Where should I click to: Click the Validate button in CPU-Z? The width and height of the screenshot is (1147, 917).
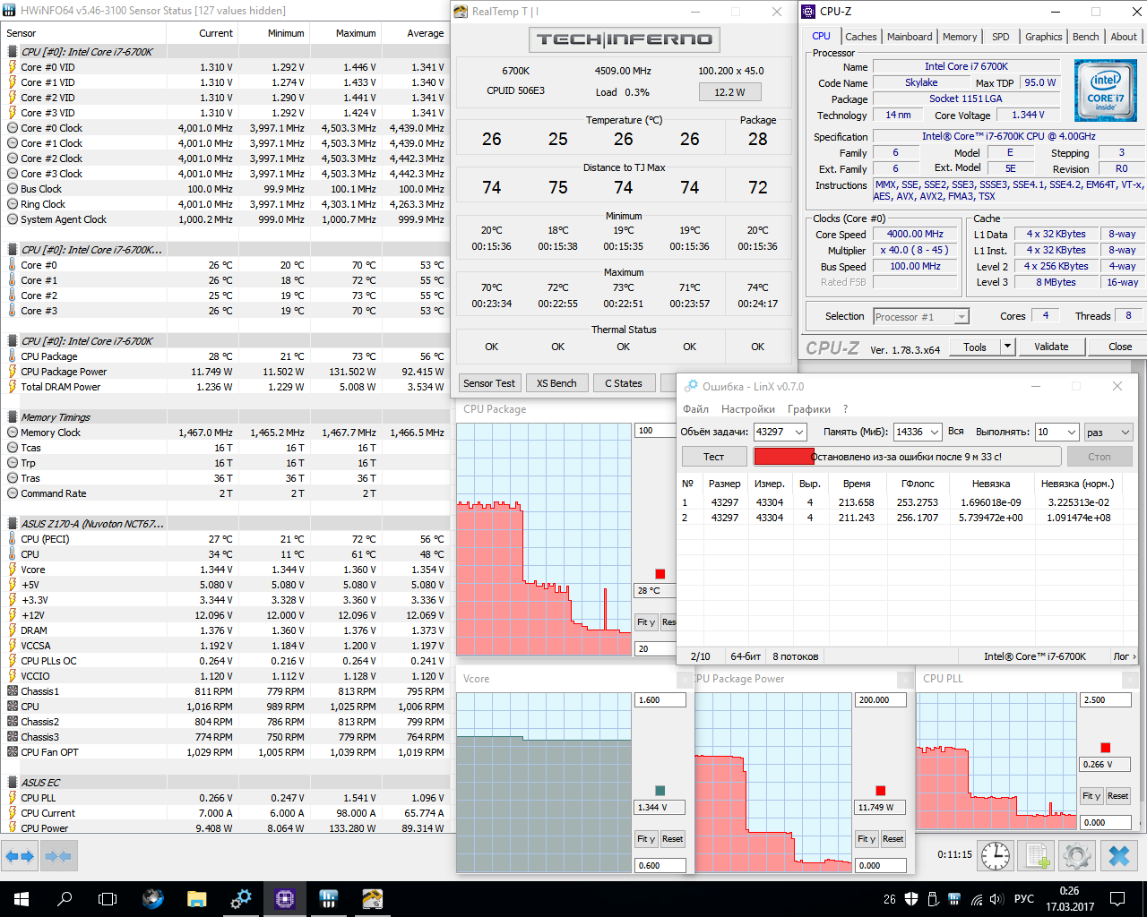1051,347
